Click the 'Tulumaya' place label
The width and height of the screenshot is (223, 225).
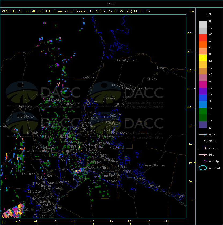(91, 118)
